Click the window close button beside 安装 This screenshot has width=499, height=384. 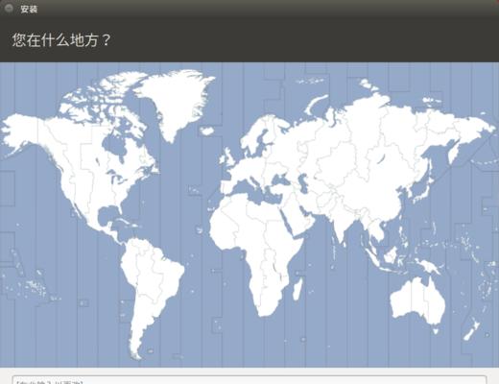pyautogui.click(x=9, y=8)
